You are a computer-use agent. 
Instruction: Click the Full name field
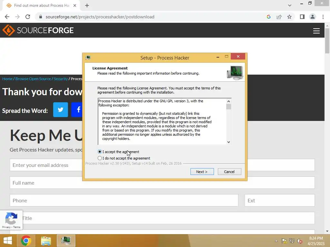click(x=162, y=183)
